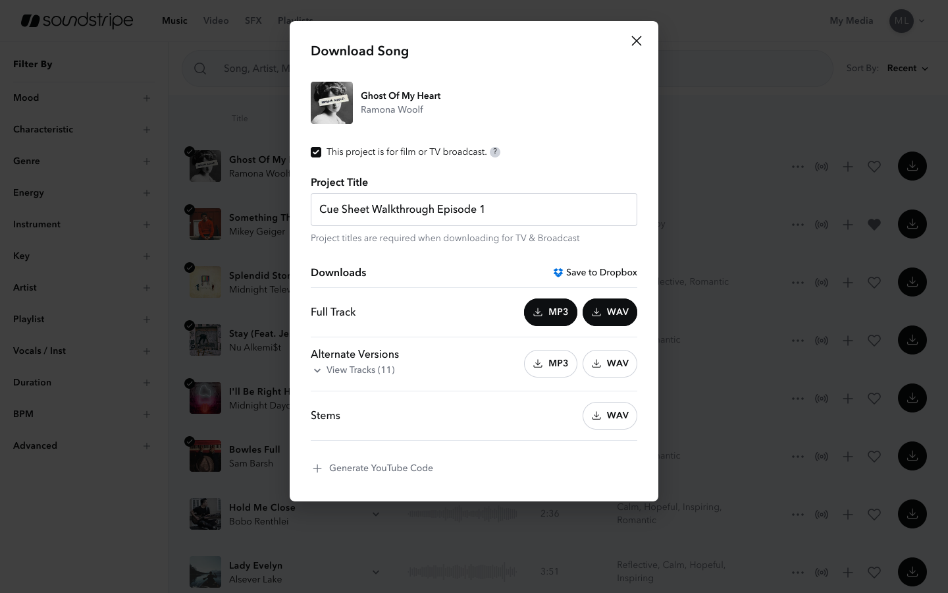Download Full Track as MP3
The image size is (948, 593).
click(550, 312)
